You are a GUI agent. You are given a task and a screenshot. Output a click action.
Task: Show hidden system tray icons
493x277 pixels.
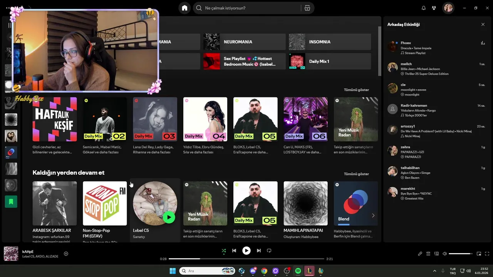coord(435,271)
